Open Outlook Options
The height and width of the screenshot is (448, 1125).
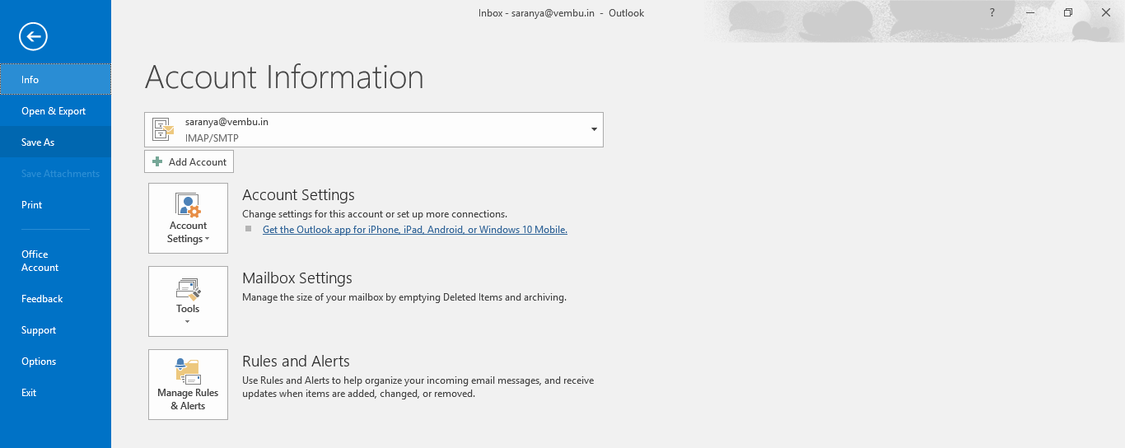[55, 362]
